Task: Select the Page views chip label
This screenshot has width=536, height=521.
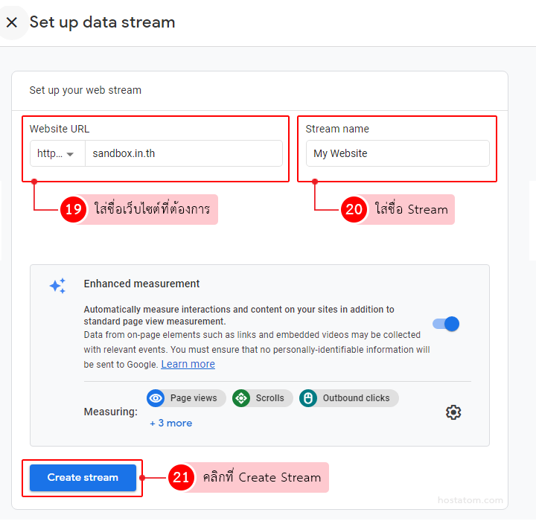Action: (x=194, y=398)
